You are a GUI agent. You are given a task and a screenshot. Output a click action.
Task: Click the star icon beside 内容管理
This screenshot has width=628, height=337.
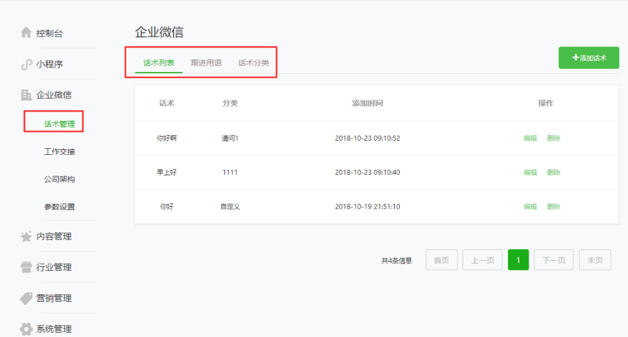(26, 237)
